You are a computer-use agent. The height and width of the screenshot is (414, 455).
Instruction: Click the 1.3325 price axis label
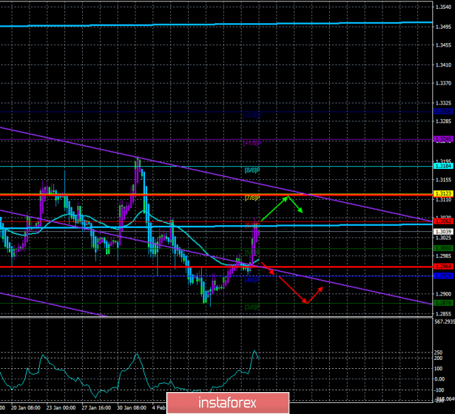coord(443,103)
